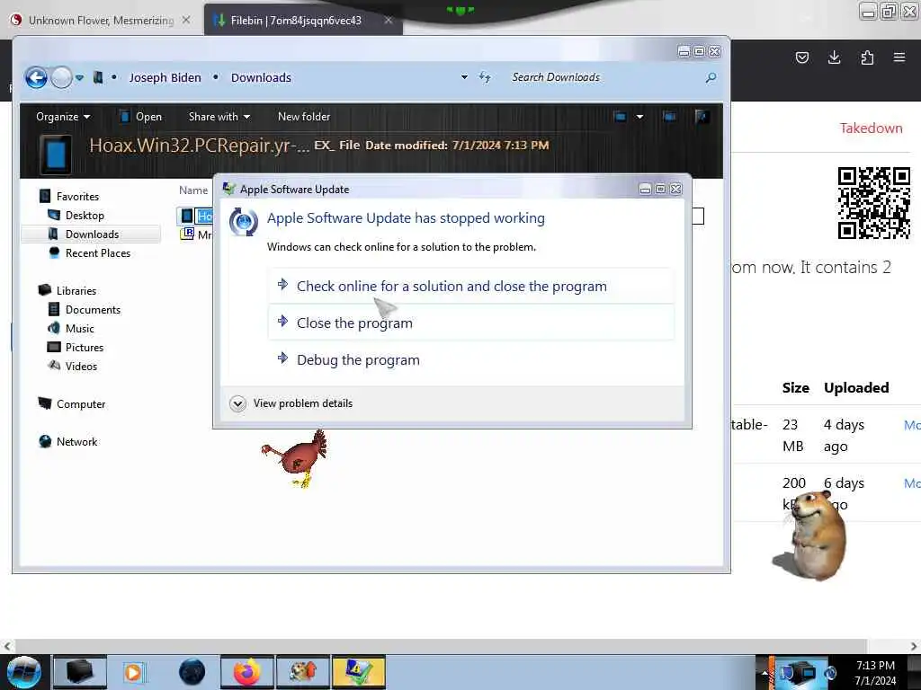Click the Firefox Pocket icon

pyautogui.click(x=801, y=57)
